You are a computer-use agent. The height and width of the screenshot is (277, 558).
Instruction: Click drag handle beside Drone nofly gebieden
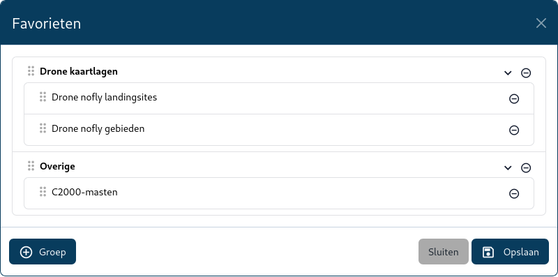[x=43, y=128]
